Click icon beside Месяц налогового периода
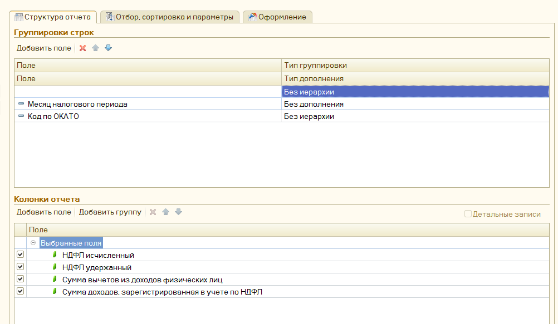The image size is (558, 324). coord(21,104)
